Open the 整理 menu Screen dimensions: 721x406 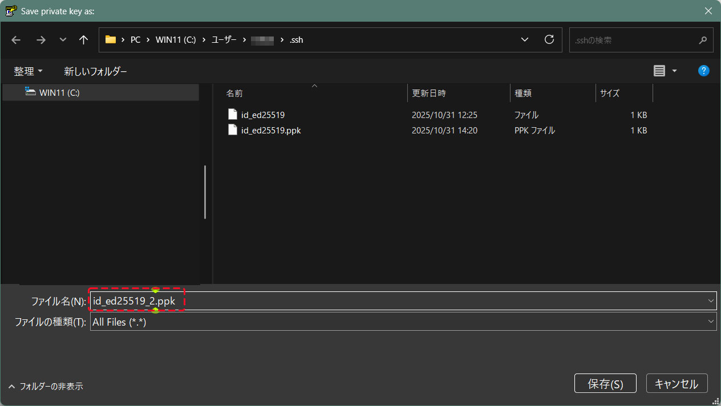click(28, 71)
